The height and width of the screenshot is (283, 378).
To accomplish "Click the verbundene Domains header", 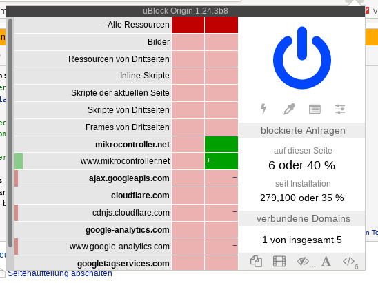I will [303, 218].
